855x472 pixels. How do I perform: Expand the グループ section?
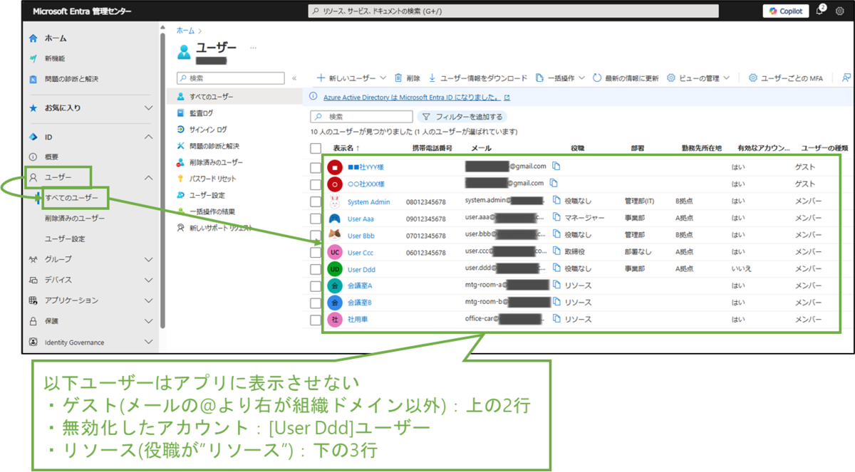pos(148,260)
